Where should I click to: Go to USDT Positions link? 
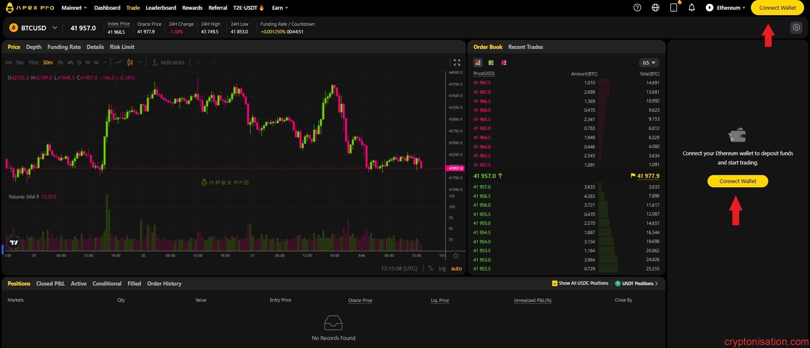(x=637, y=283)
